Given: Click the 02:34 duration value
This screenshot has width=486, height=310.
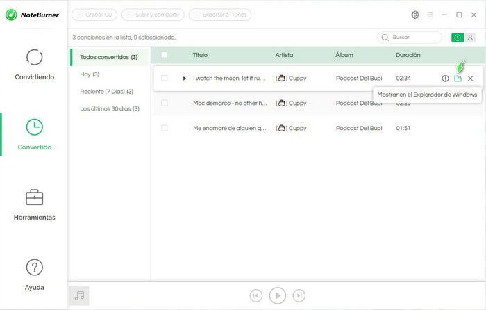Looking at the screenshot, I should tap(403, 79).
